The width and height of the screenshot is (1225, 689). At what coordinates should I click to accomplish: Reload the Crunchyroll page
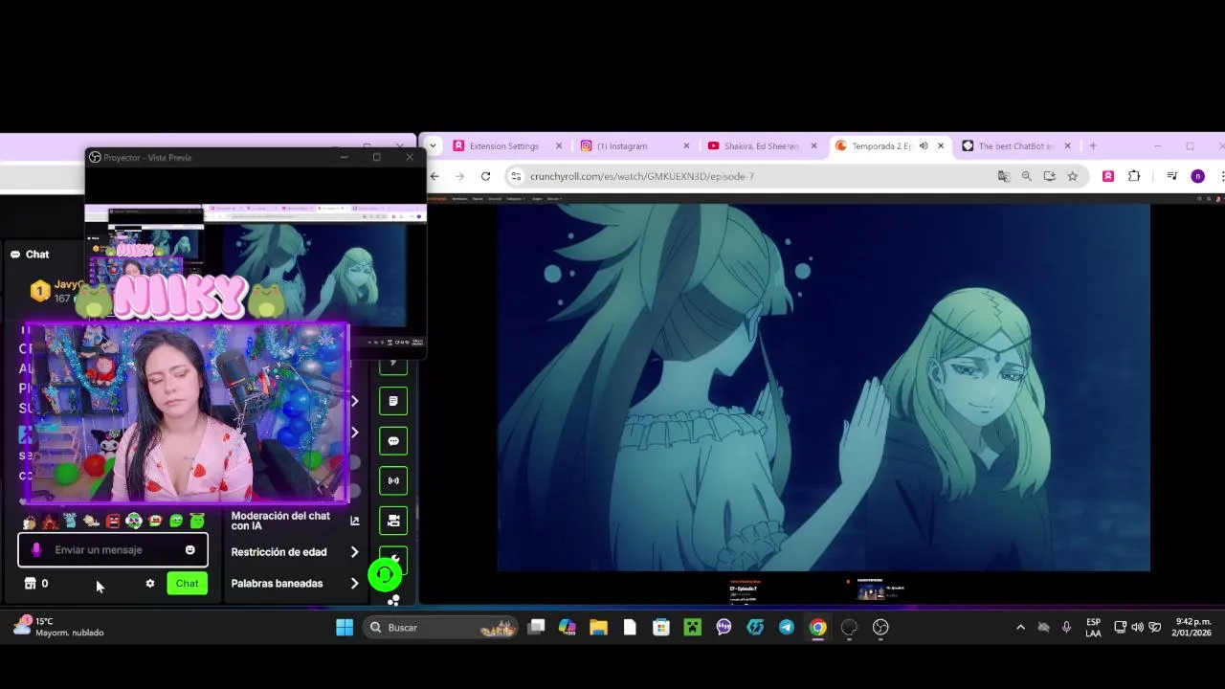coord(485,176)
